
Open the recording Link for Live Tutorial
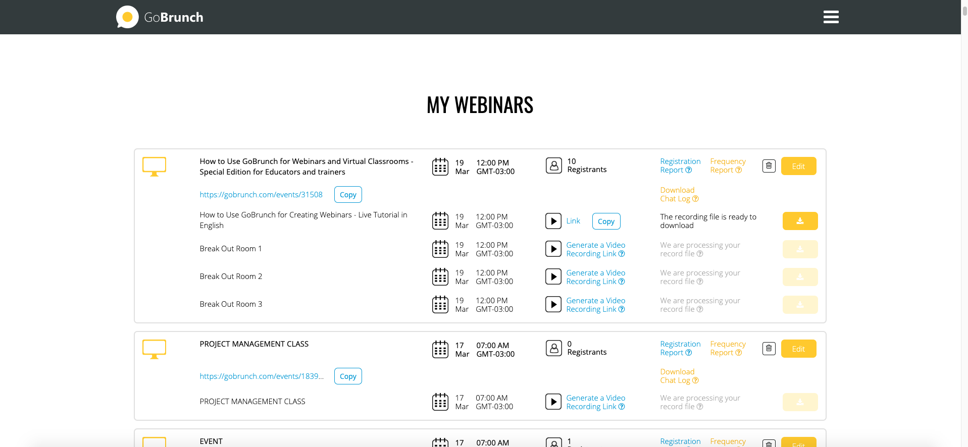(x=573, y=221)
